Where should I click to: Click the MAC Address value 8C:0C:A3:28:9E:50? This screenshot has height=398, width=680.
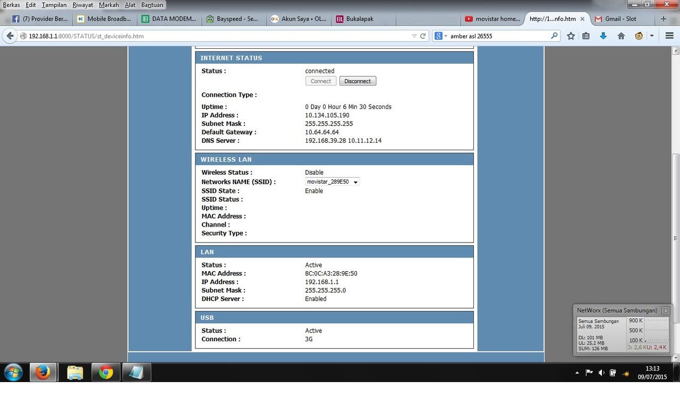click(x=331, y=273)
